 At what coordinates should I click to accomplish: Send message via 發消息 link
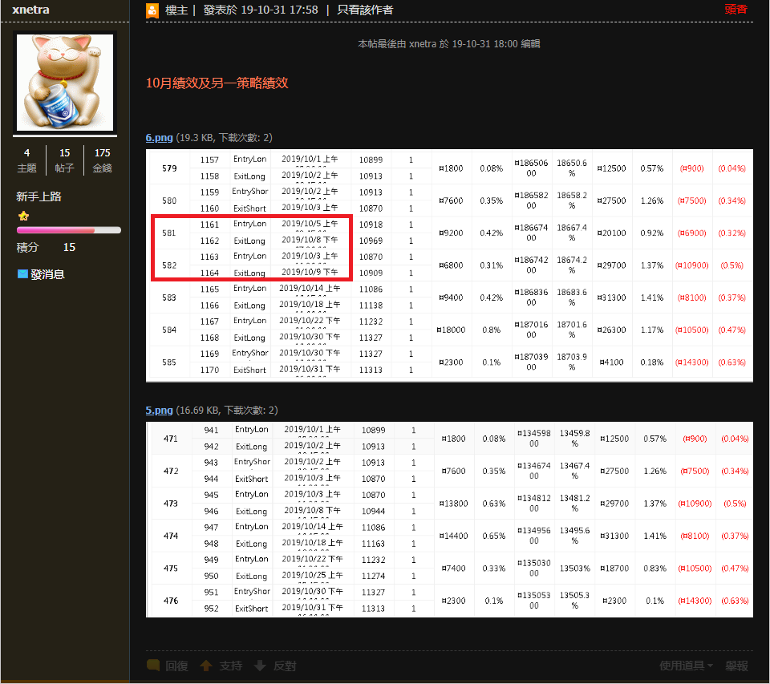click(x=47, y=274)
